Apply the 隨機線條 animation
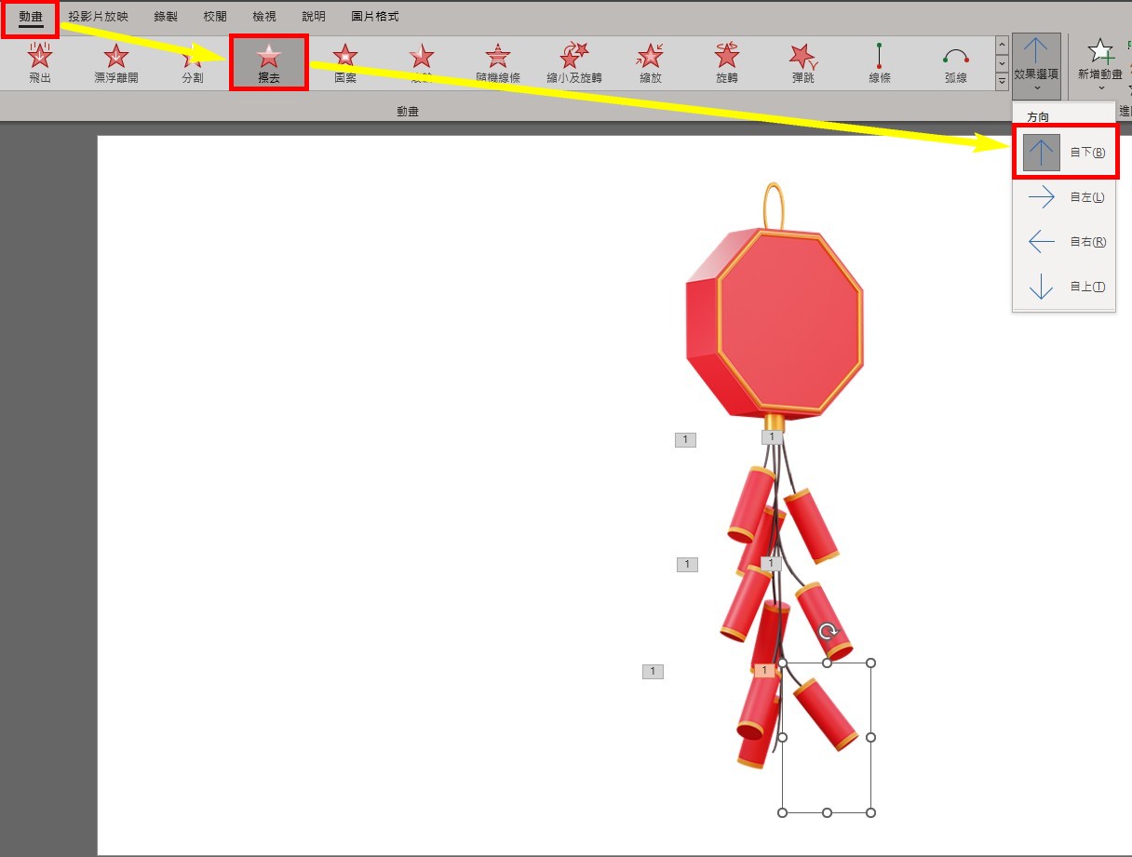This screenshot has height=857, width=1132. coord(498,63)
